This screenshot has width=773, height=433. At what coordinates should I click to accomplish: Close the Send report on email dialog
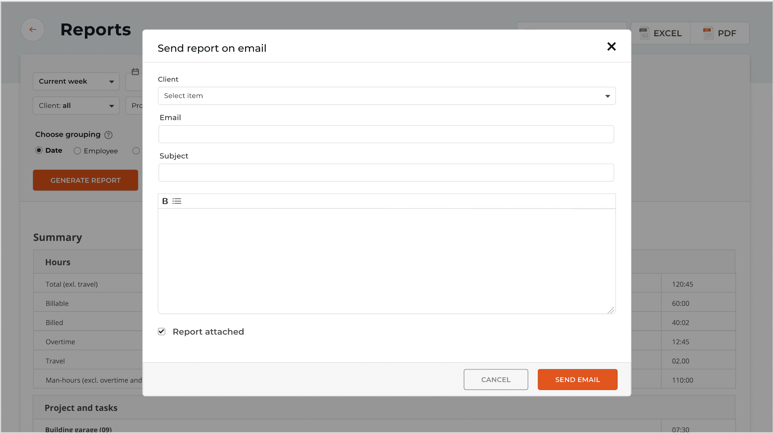tap(611, 47)
